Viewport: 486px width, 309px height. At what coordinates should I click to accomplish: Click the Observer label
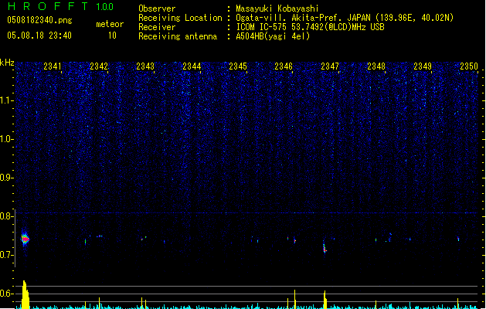(157, 8)
